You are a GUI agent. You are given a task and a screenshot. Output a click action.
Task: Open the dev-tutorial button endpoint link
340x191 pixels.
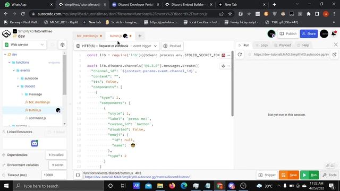point(138,177)
